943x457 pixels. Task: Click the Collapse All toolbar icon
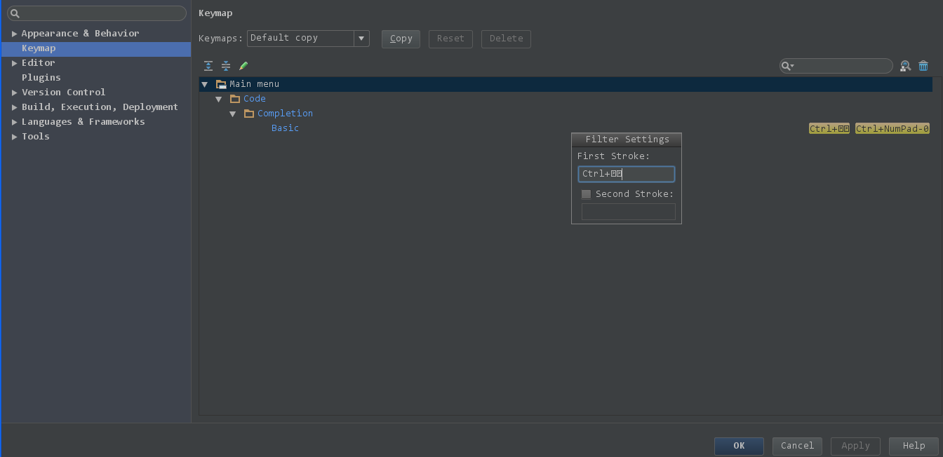pyautogui.click(x=226, y=66)
